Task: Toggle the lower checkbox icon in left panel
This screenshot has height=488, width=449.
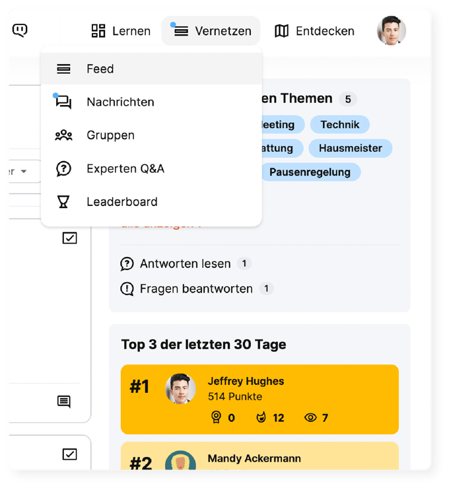Action: [x=69, y=454]
